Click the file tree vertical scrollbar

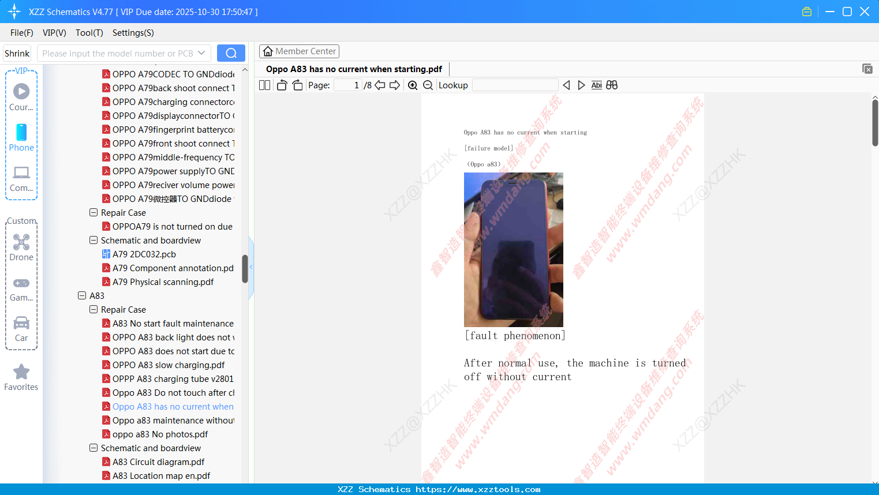pyautogui.click(x=245, y=269)
